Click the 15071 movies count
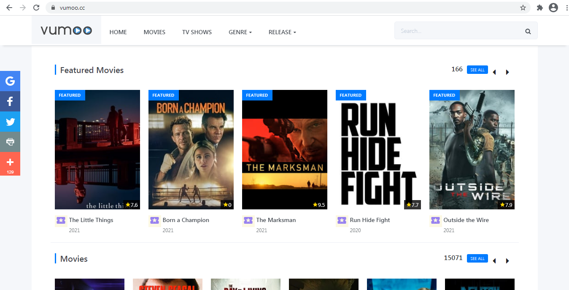This screenshot has height=290, width=569. tap(453, 258)
